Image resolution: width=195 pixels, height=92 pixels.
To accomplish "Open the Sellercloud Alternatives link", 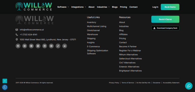I will (131, 59).
